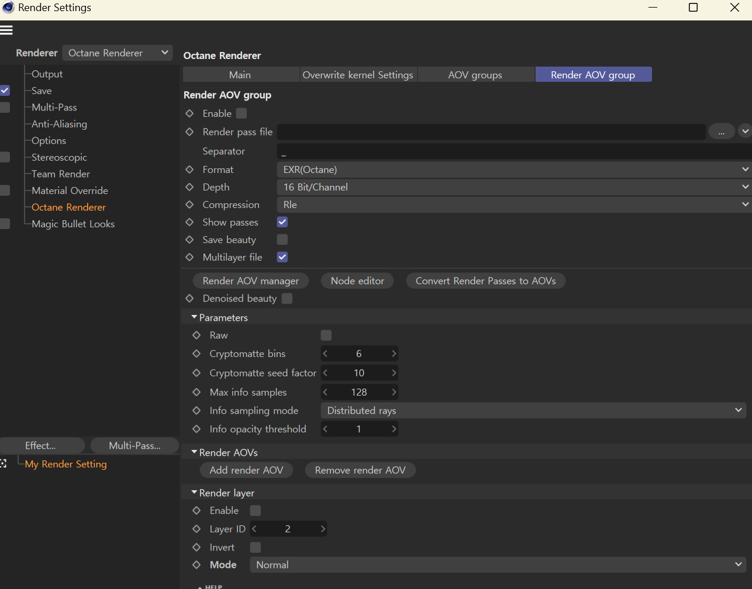Viewport: 752px width, 589px height.
Task: Click keyframe diamond beside Mode
Action: tap(196, 565)
